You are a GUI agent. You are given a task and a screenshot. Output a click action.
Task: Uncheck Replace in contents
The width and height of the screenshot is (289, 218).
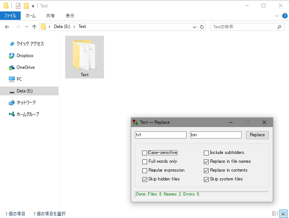point(206,170)
